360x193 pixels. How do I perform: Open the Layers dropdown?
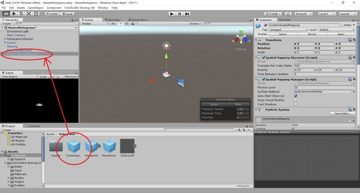pos(327,14)
